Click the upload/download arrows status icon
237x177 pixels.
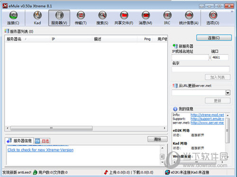pos(106,172)
